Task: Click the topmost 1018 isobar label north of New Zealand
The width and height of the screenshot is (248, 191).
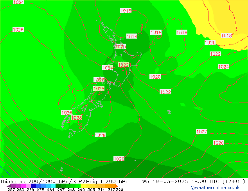Action: click(x=126, y=11)
